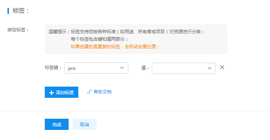Click the chevron arrow in 标签键 dropdown

click(x=122, y=68)
